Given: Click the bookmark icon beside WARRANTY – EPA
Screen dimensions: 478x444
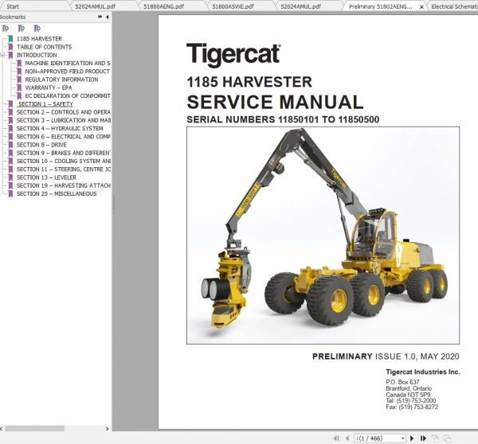Looking at the screenshot, I should (x=19, y=88).
